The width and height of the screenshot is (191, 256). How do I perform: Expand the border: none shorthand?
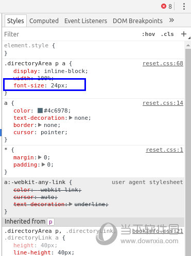point(40,125)
